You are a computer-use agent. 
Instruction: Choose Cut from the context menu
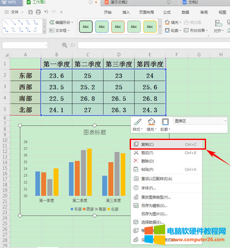[166, 153]
